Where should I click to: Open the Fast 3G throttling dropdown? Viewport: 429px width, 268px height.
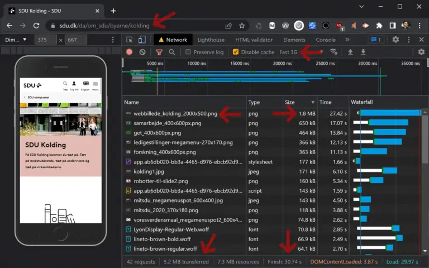pyautogui.click(x=301, y=52)
